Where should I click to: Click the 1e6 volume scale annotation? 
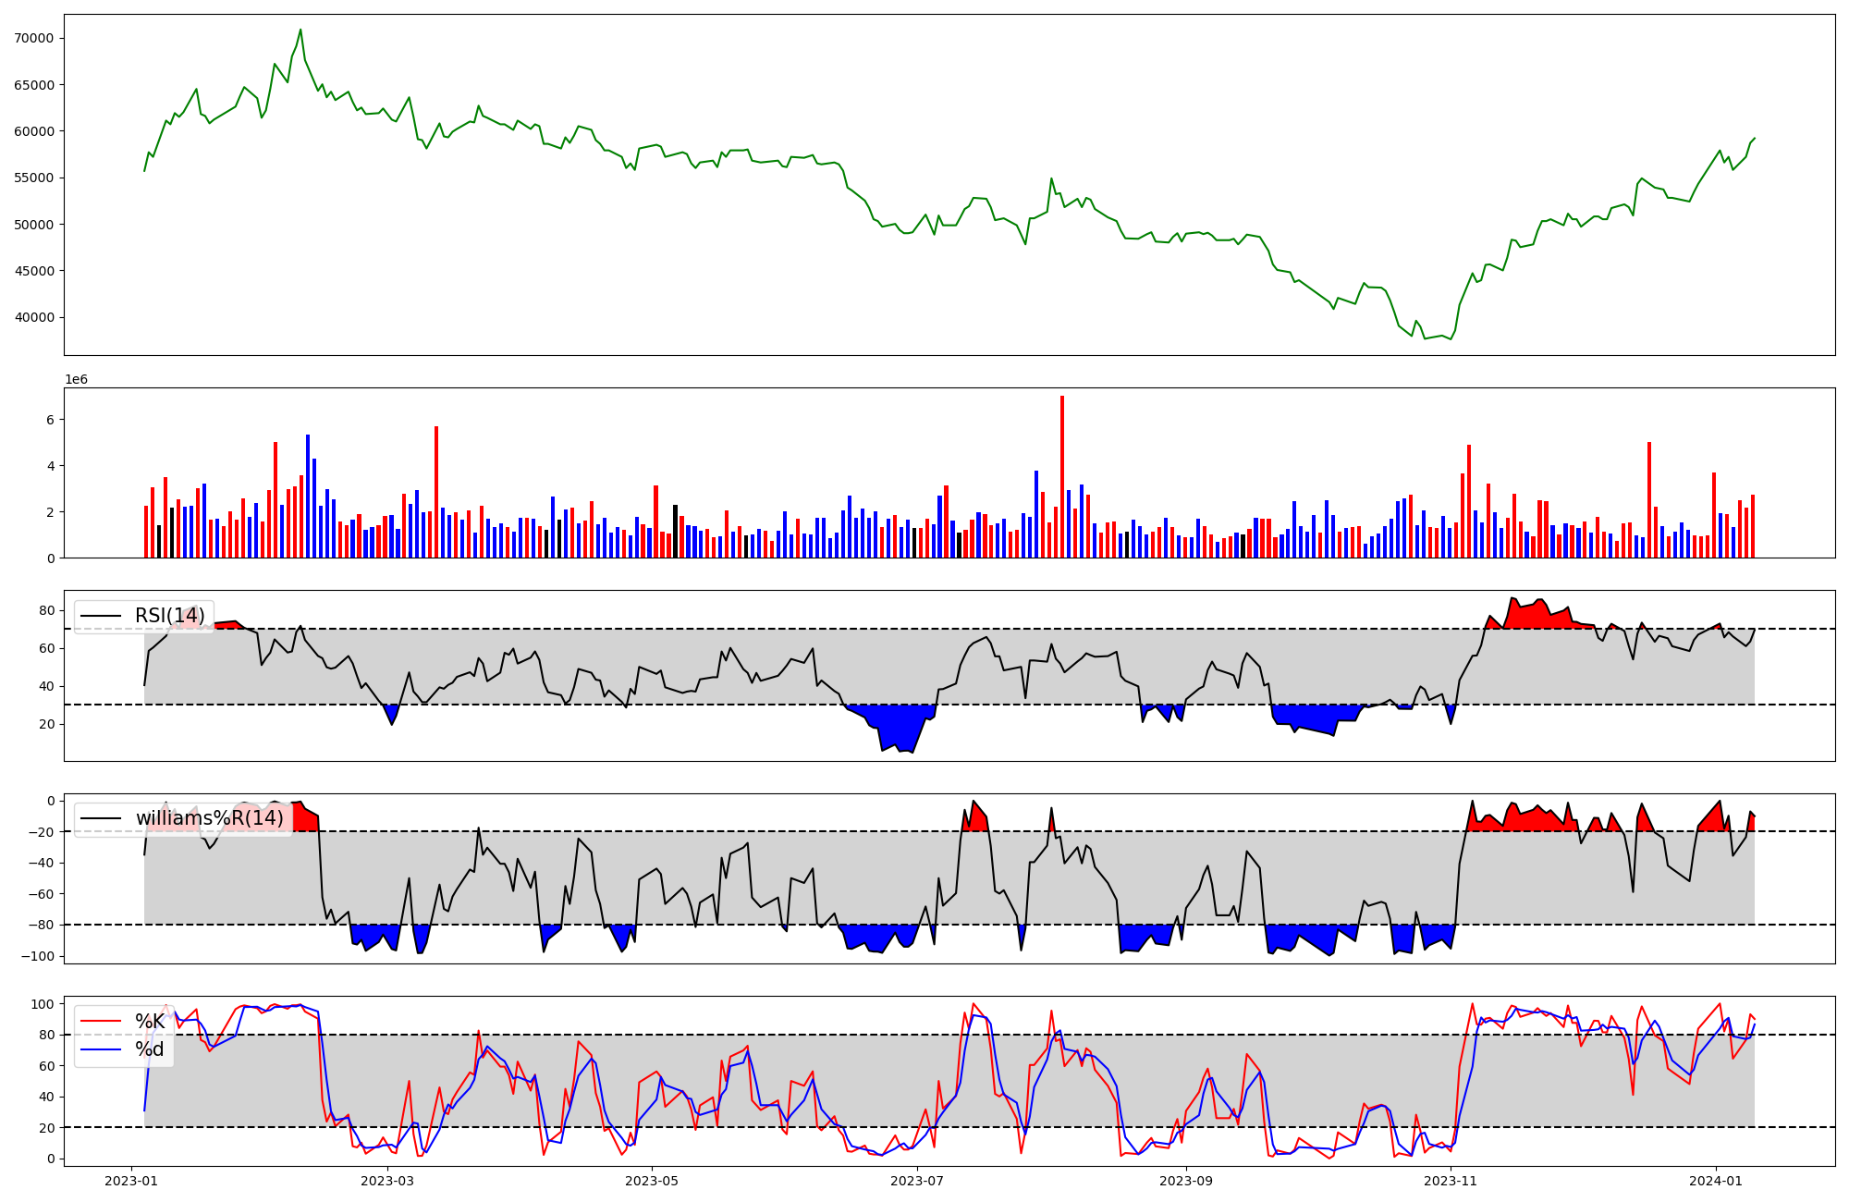point(76,379)
